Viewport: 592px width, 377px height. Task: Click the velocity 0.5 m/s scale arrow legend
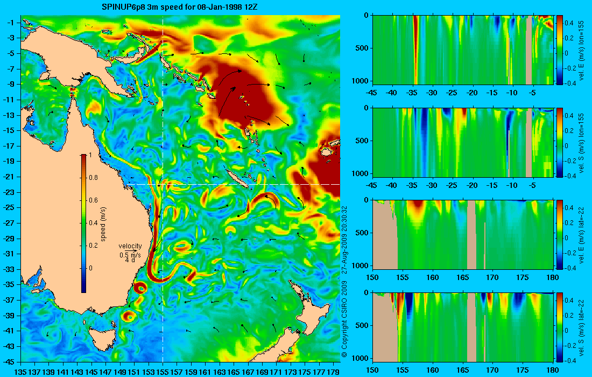point(130,253)
